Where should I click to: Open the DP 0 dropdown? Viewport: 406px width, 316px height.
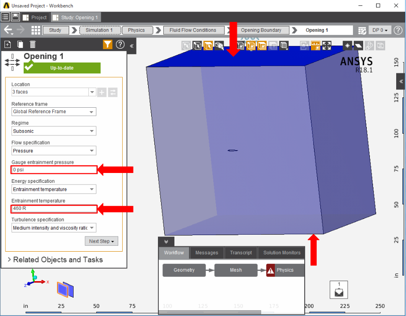[x=380, y=30]
